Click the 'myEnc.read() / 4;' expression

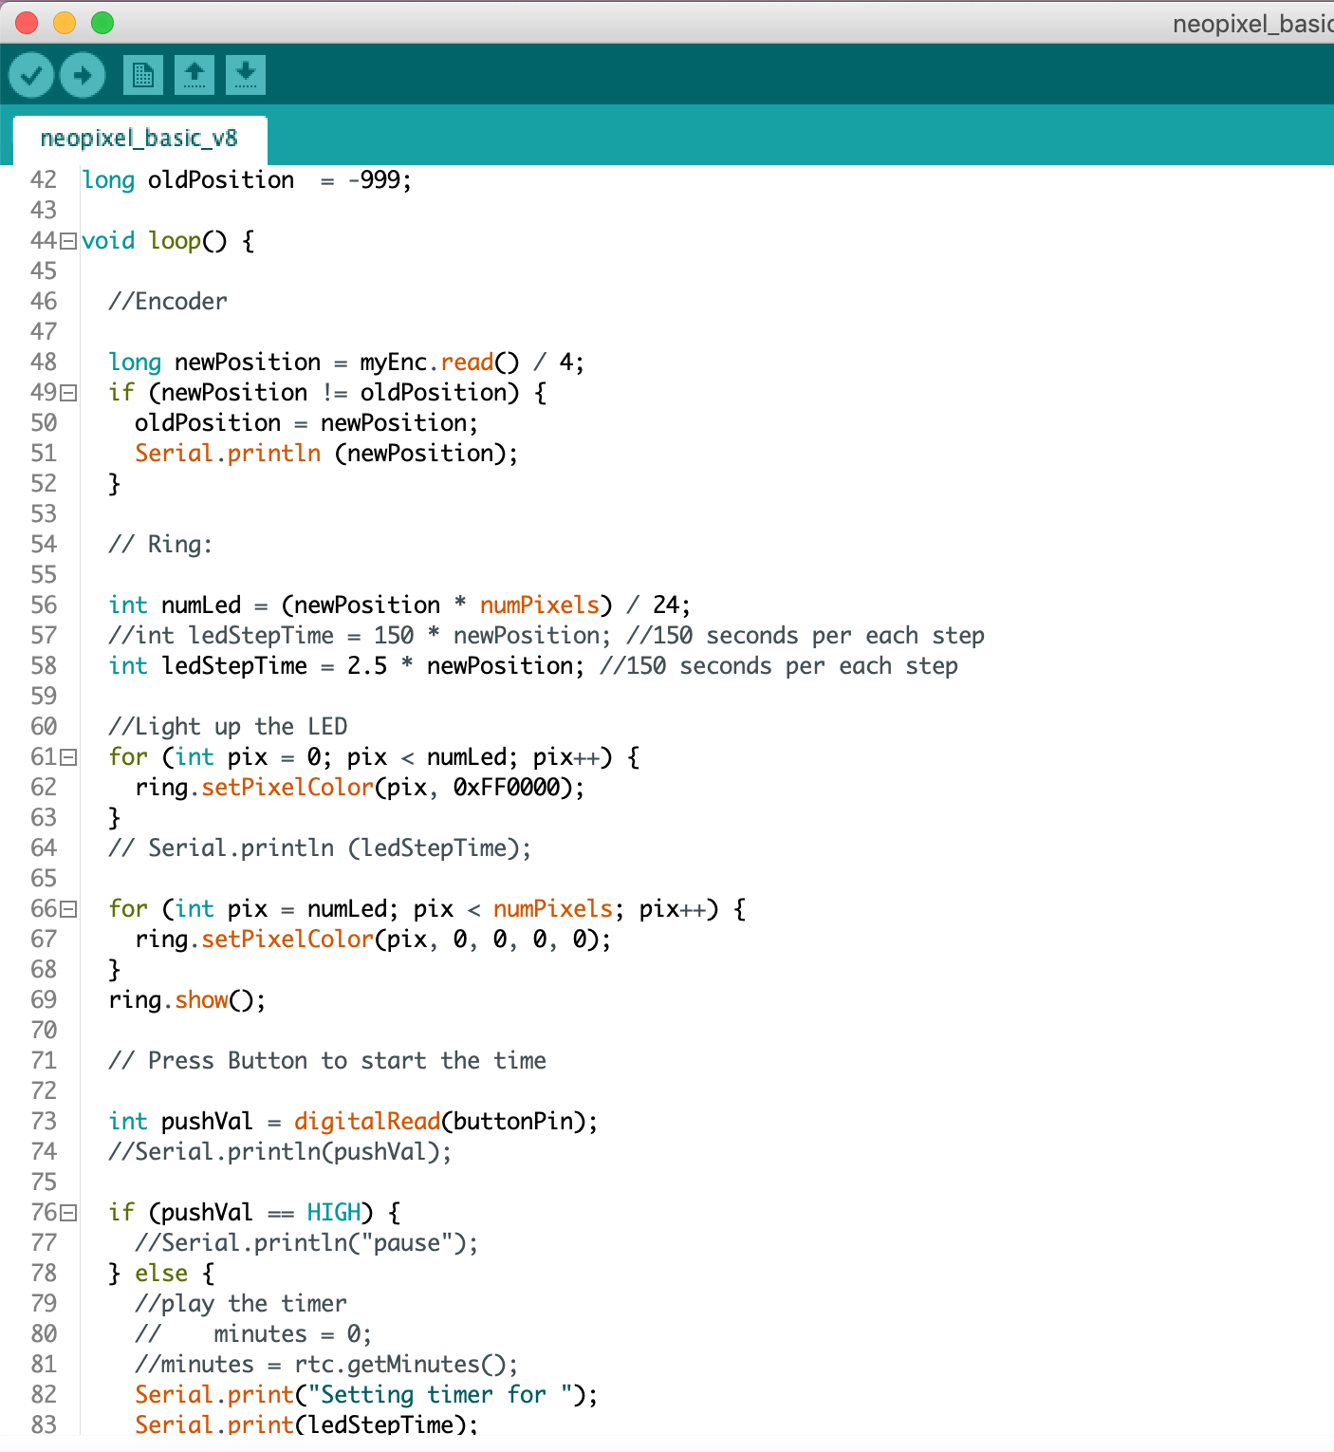[x=472, y=363]
